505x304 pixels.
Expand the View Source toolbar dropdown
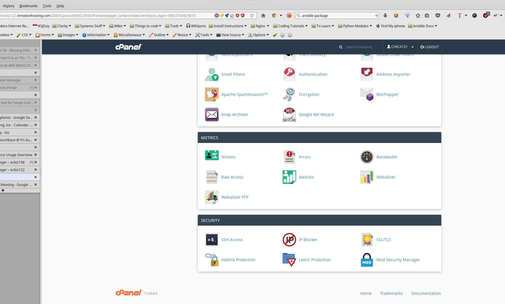coord(230,35)
